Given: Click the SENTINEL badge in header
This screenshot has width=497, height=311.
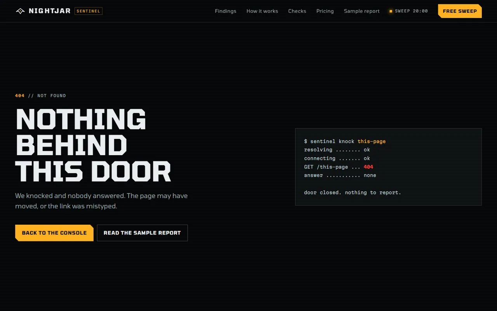Looking at the screenshot, I should (x=88, y=11).
